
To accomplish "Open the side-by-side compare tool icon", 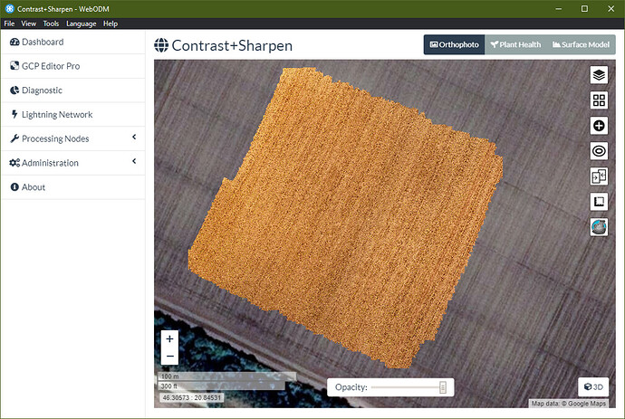I will tap(599, 176).
